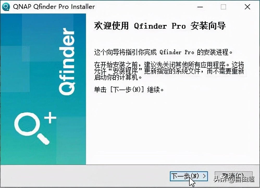Click the 单击 [下一步(N)] 继续 instruction line
Image resolution: width=260 pixels, height=188 pixels.
pyautogui.click(x=129, y=90)
